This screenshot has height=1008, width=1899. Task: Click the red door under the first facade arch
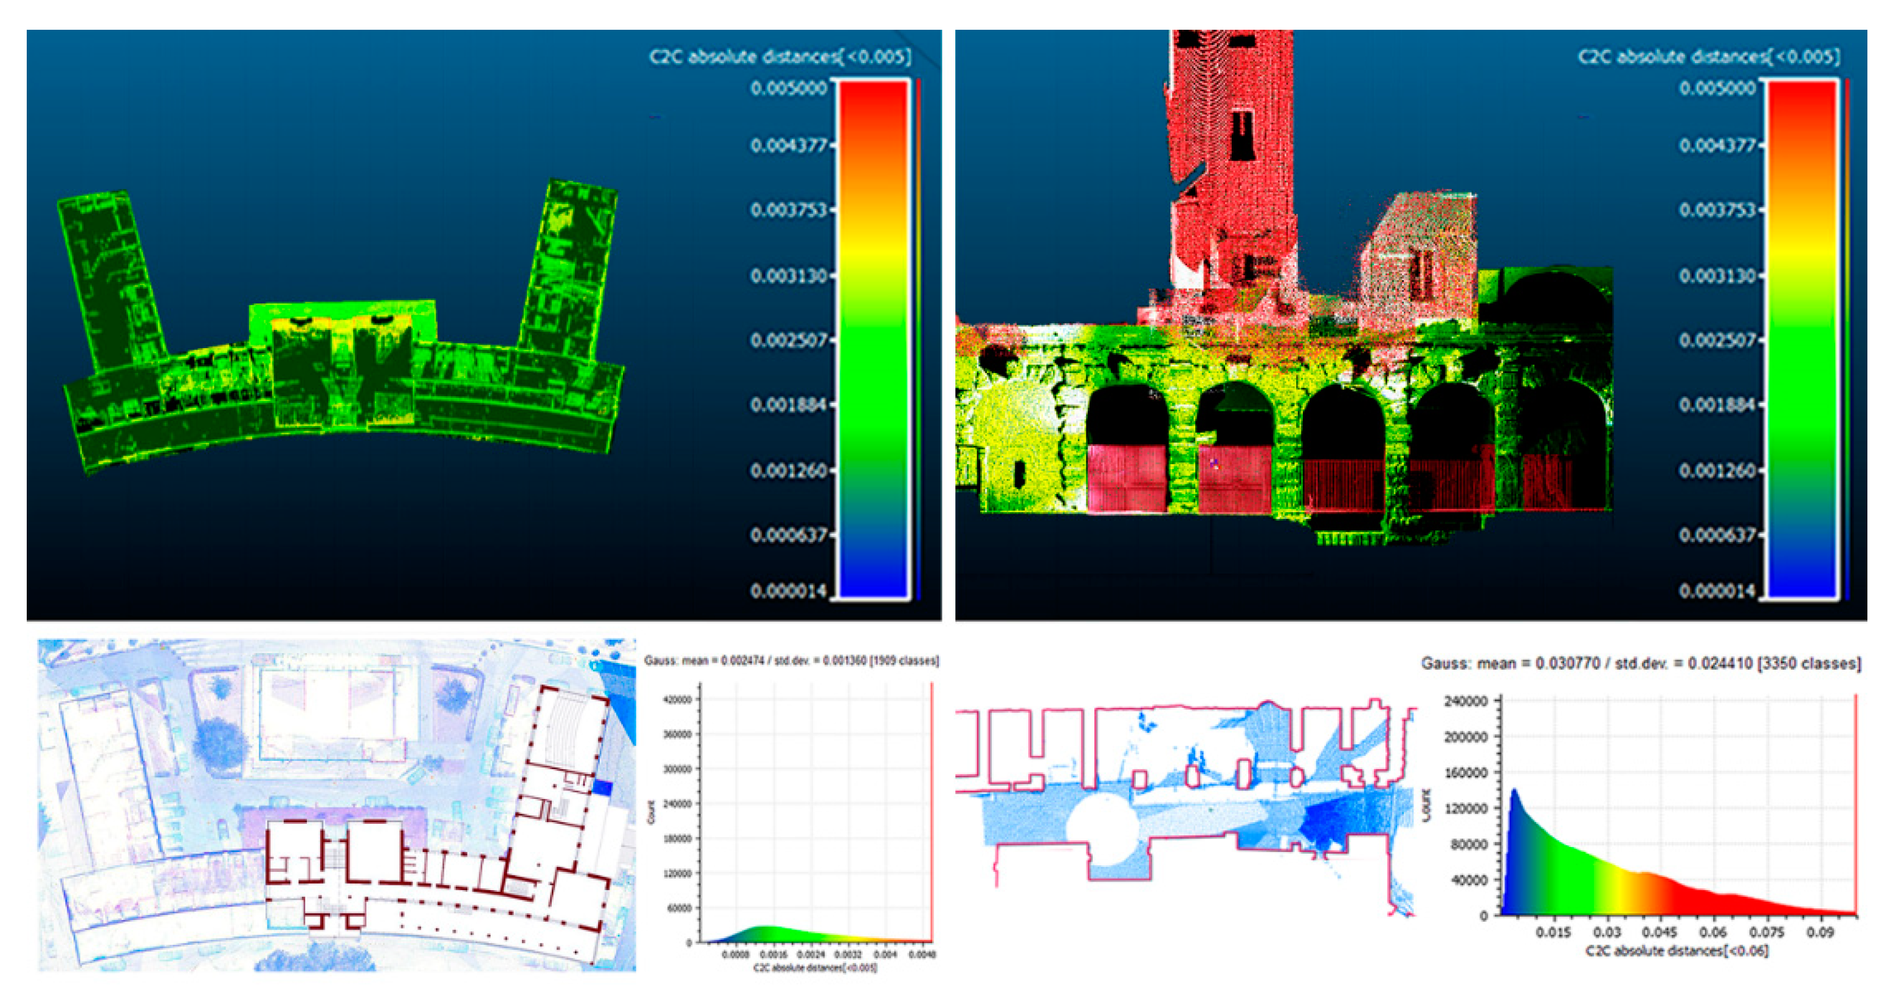[1127, 478]
